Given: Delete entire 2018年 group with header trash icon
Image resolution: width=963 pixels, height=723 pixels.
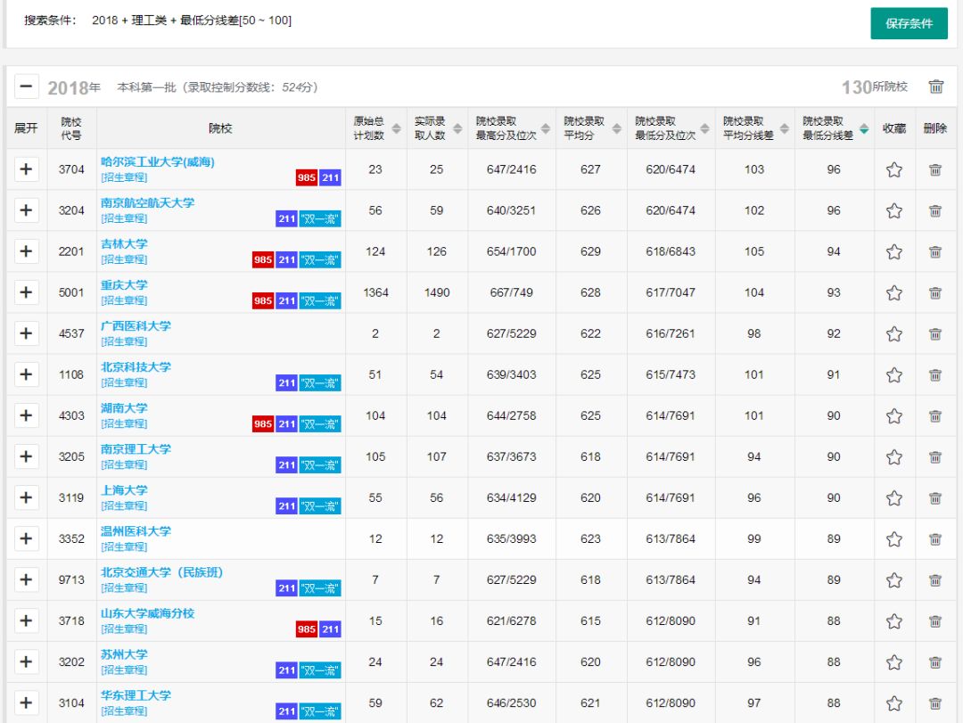Looking at the screenshot, I should 936,86.
